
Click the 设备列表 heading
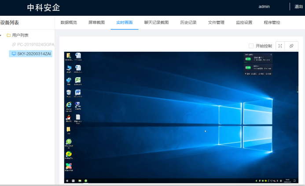coord(10,23)
